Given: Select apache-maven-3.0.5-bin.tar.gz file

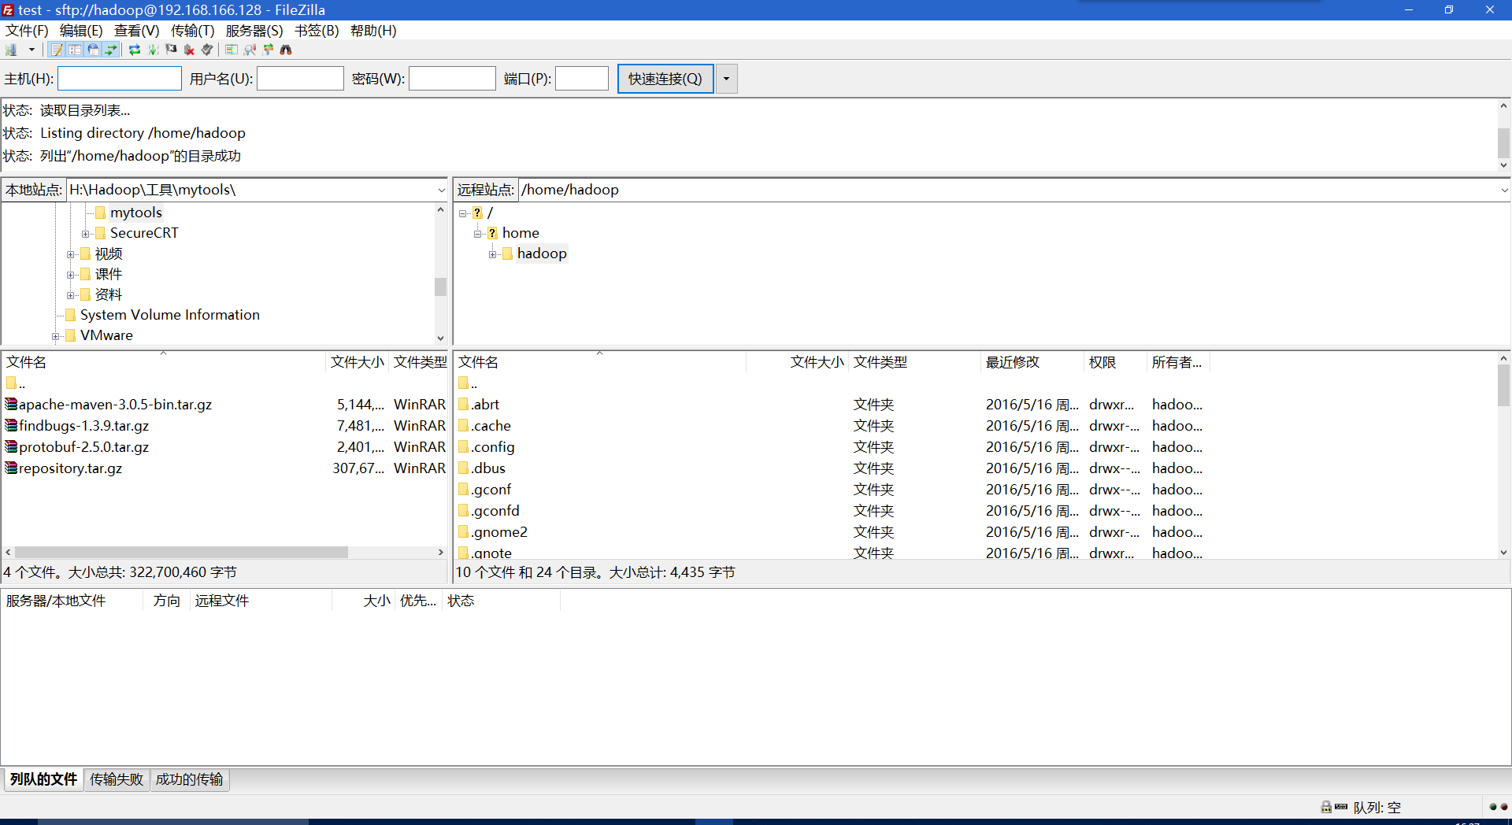Looking at the screenshot, I should pyautogui.click(x=115, y=405).
